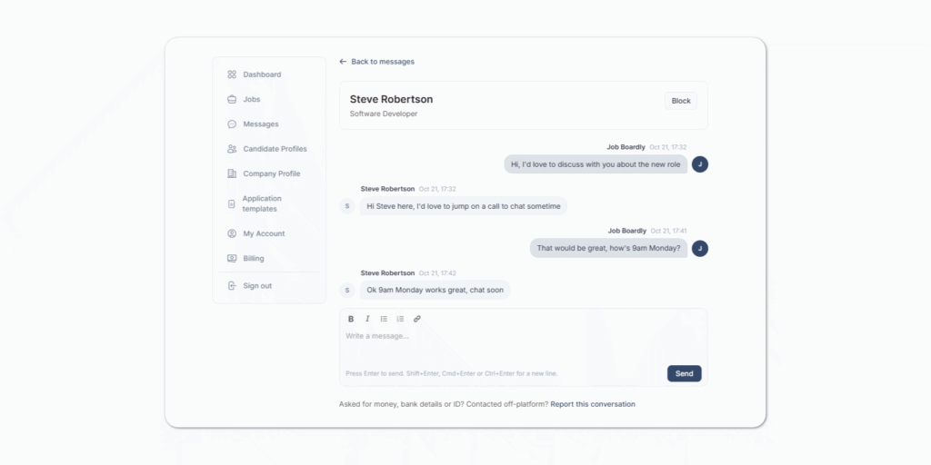Insert a link with the chain icon
This screenshot has width=931, height=465.
[416, 319]
